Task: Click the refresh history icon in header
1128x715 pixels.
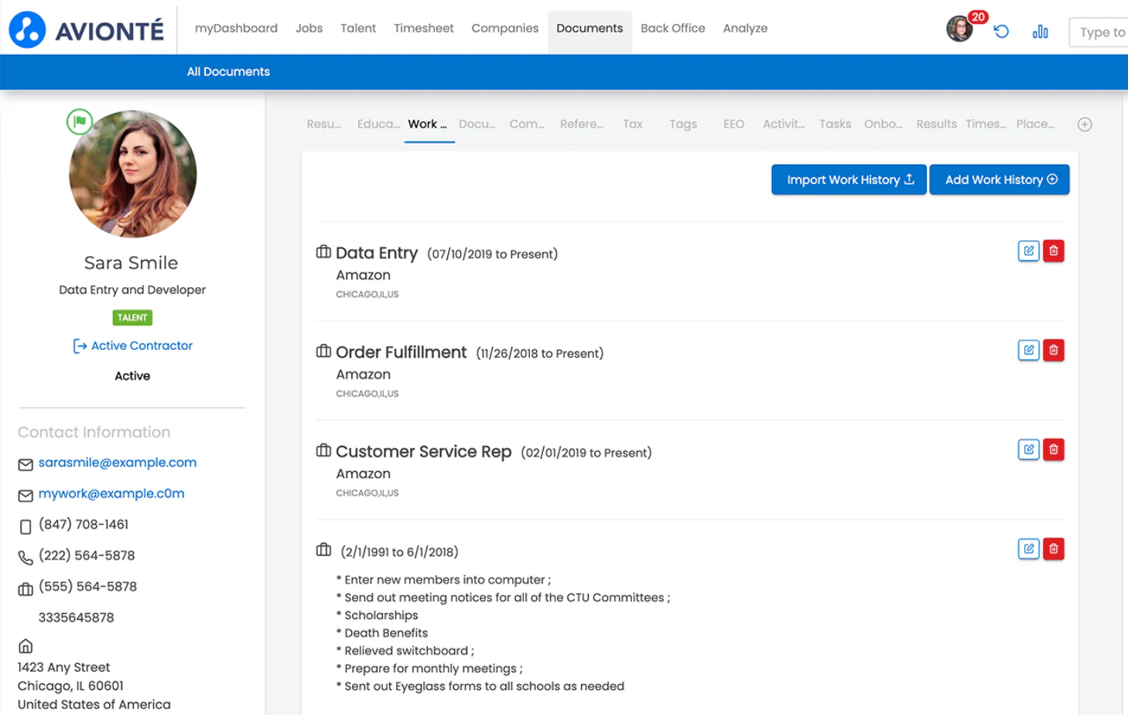Action: click(1001, 32)
